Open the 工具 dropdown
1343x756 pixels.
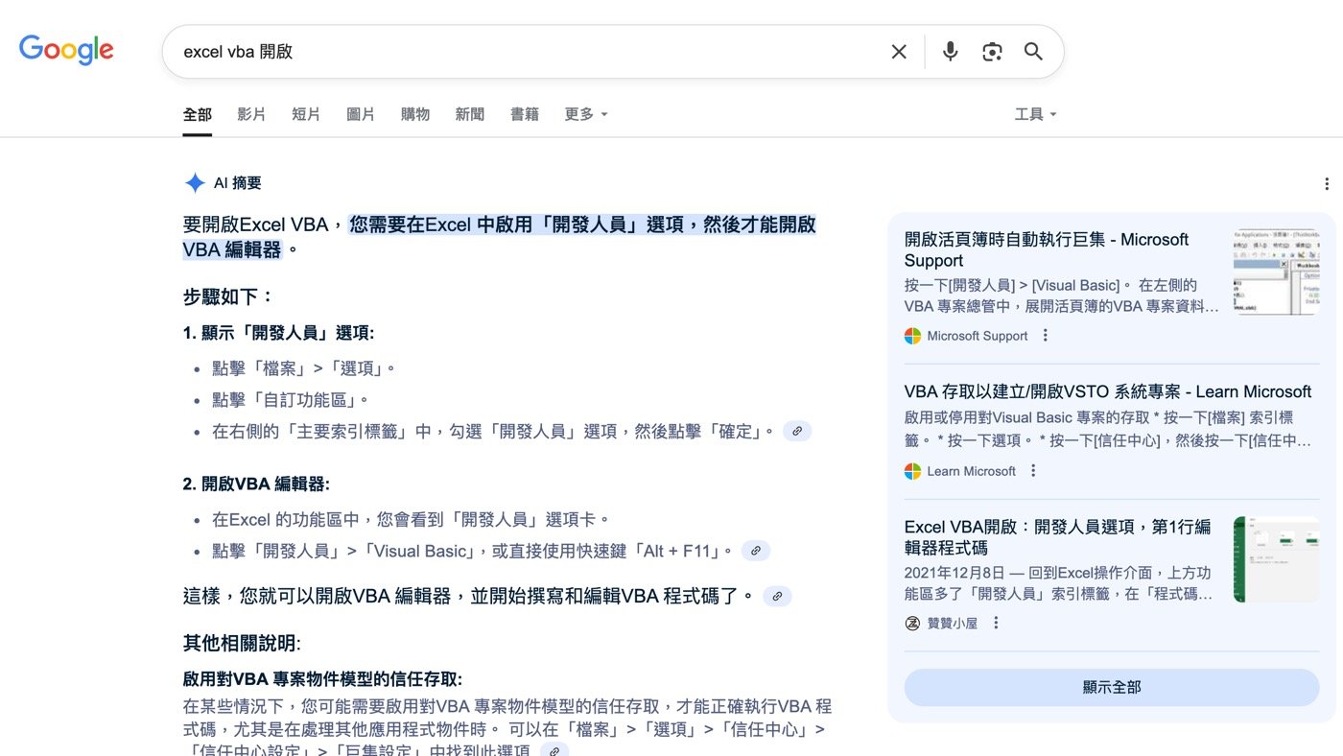[x=1036, y=114]
